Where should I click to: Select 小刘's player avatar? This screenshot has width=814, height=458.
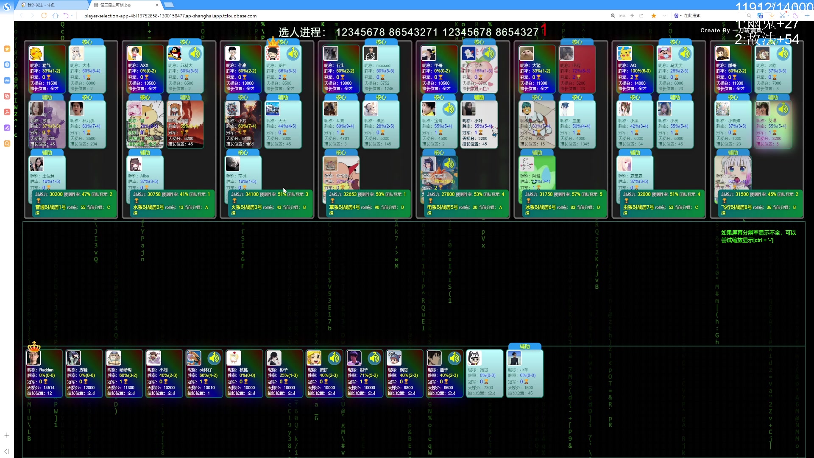(154, 358)
